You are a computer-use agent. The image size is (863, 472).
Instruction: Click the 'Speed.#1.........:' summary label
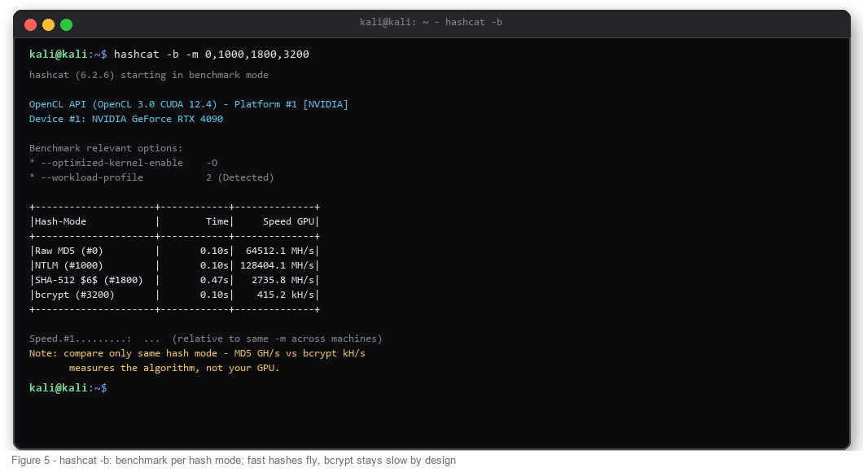81,339
